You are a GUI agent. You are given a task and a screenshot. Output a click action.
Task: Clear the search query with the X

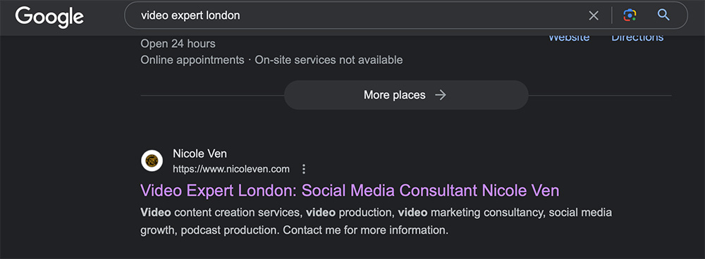(594, 15)
